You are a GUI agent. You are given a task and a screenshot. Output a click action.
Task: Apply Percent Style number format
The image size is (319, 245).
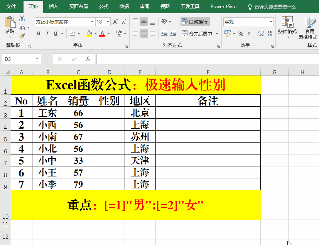[x=241, y=34]
